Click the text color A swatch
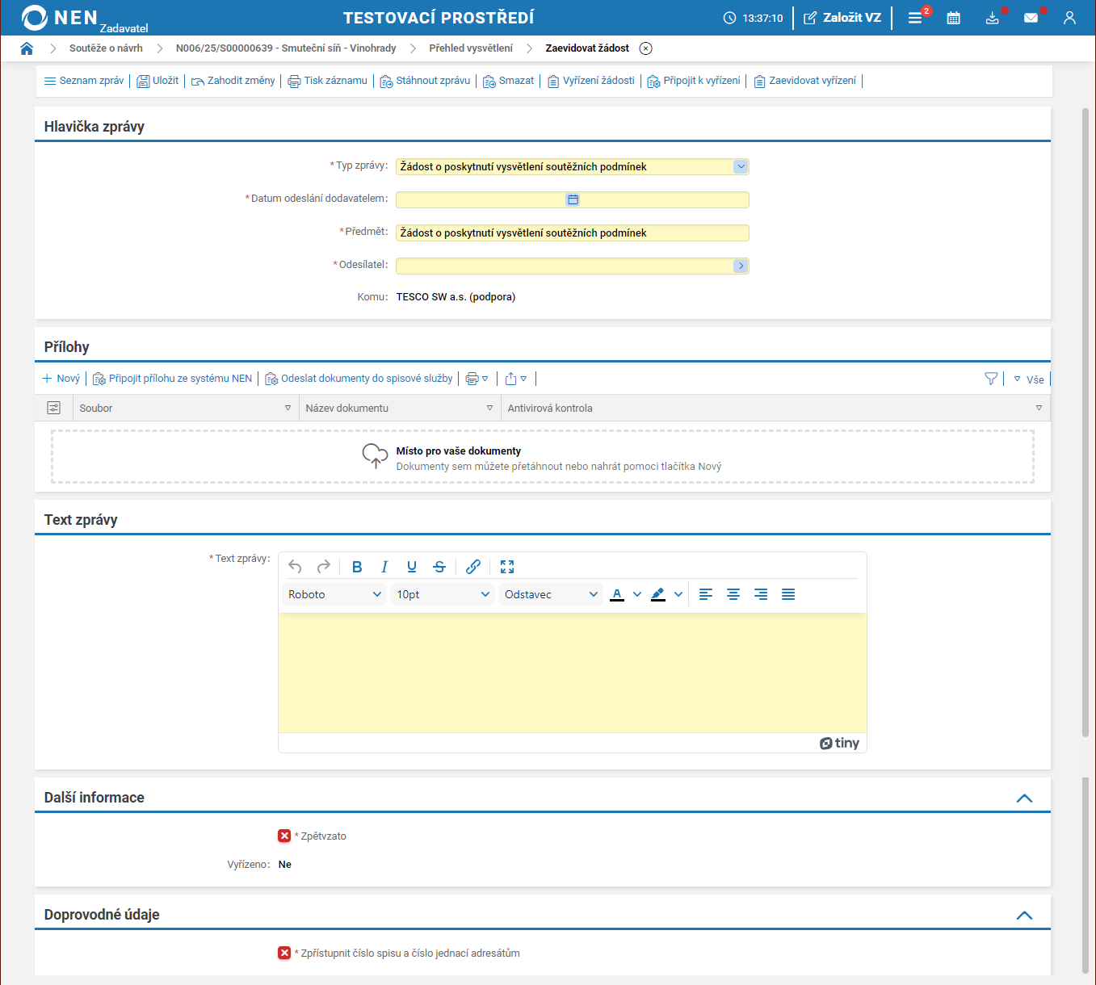Screen dimensions: 1096x985 (x=617, y=594)
